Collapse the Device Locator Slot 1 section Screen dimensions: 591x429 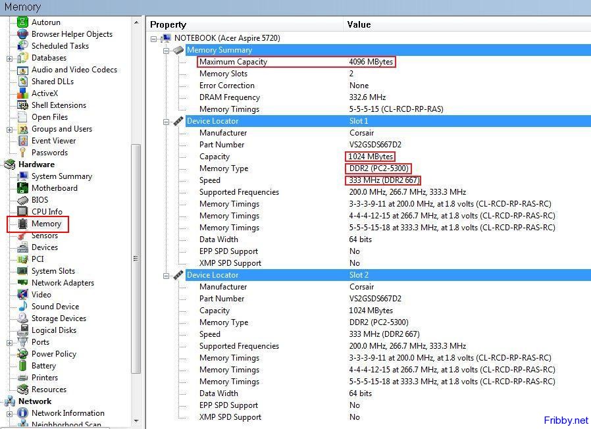(x=167, y=122)
